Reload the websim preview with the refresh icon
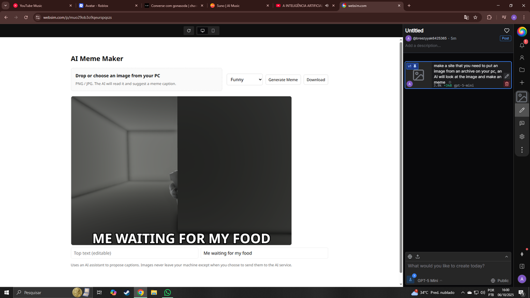This screenshot has width=530, height=298. pos(189,31)
